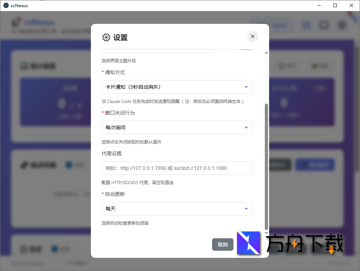
Task: Click the 卡片通知（5秒自动消失） selected option
Action: click(x=134, y=87)
